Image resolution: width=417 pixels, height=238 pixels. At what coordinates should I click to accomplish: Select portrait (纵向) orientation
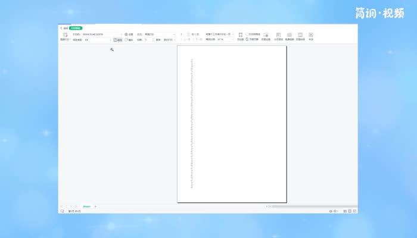coord(118,40)
